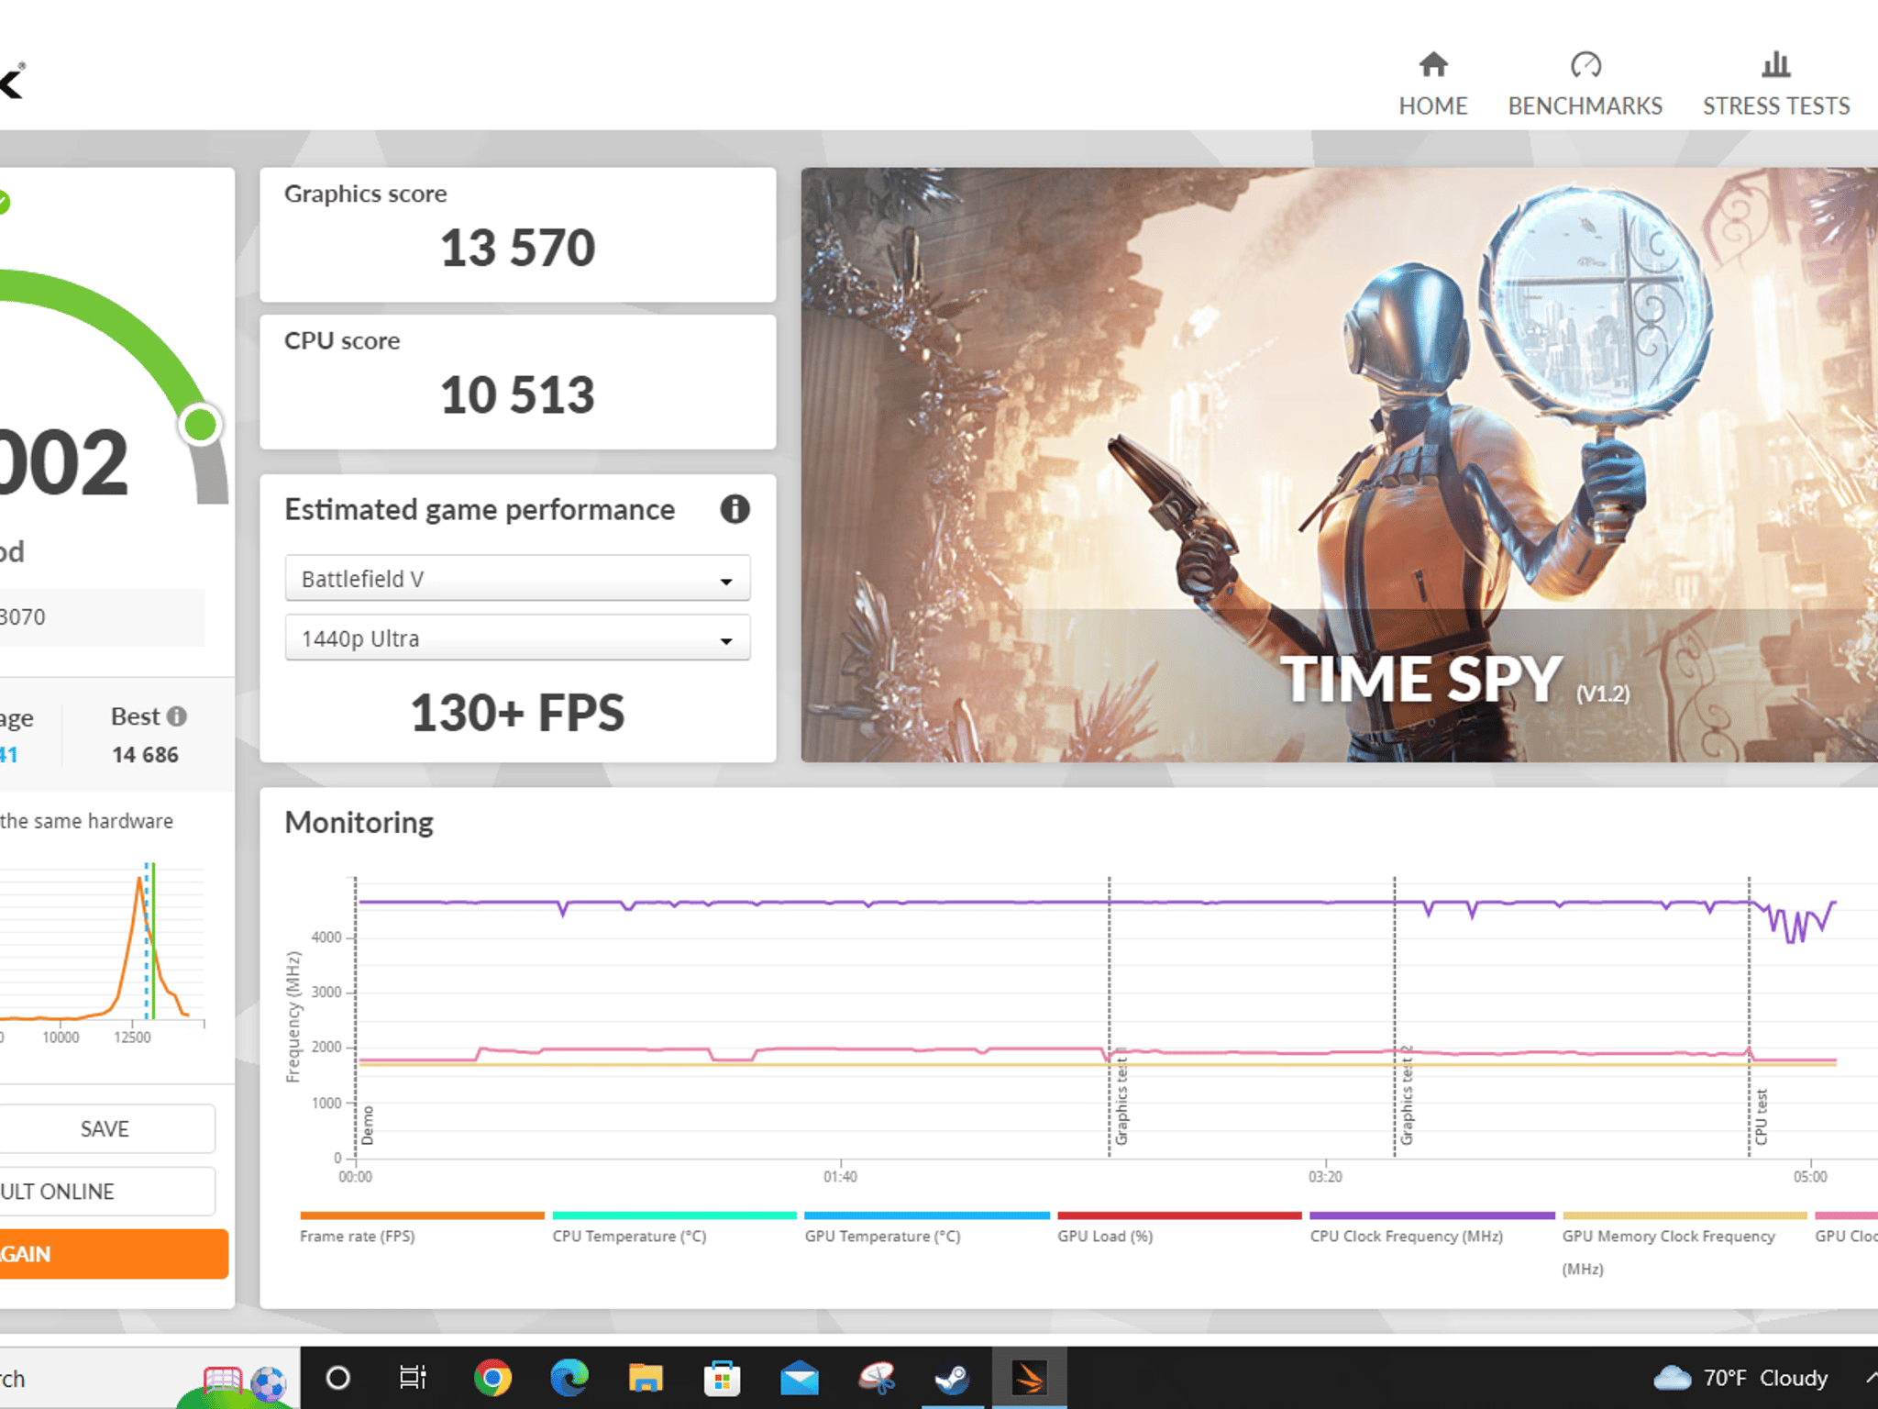Click the 3DMark icon in taskbar
The image size is (1878, 1409).
click(x=1029, y=1378)
